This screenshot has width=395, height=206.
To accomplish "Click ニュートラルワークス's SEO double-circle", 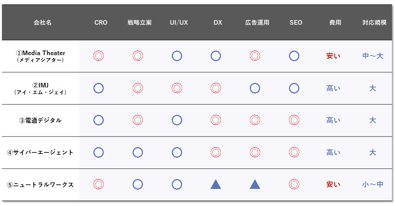I will 294,184.
